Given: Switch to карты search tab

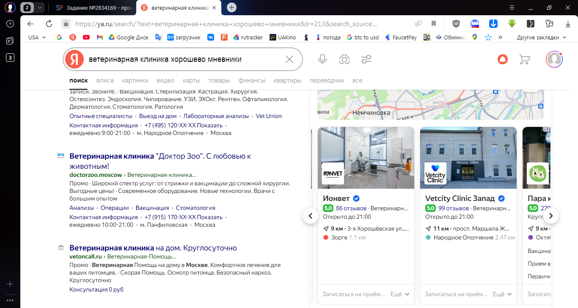Looking at the screenshot, I should click(x=191, y=80).
